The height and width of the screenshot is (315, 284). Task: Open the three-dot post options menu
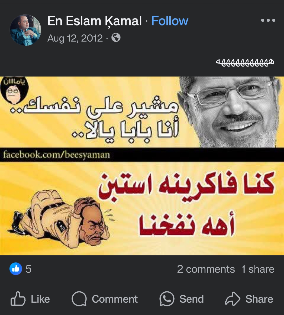click(x=268, y=20)
